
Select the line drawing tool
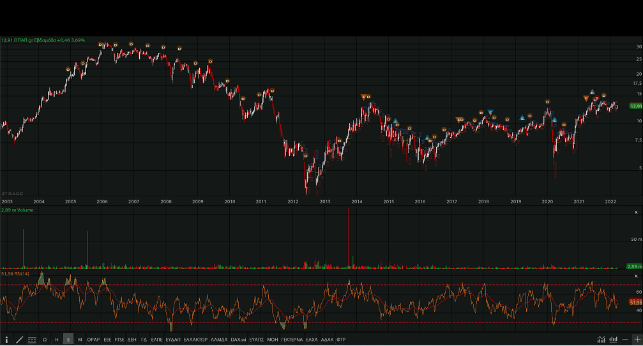click(x=19, y=340)
